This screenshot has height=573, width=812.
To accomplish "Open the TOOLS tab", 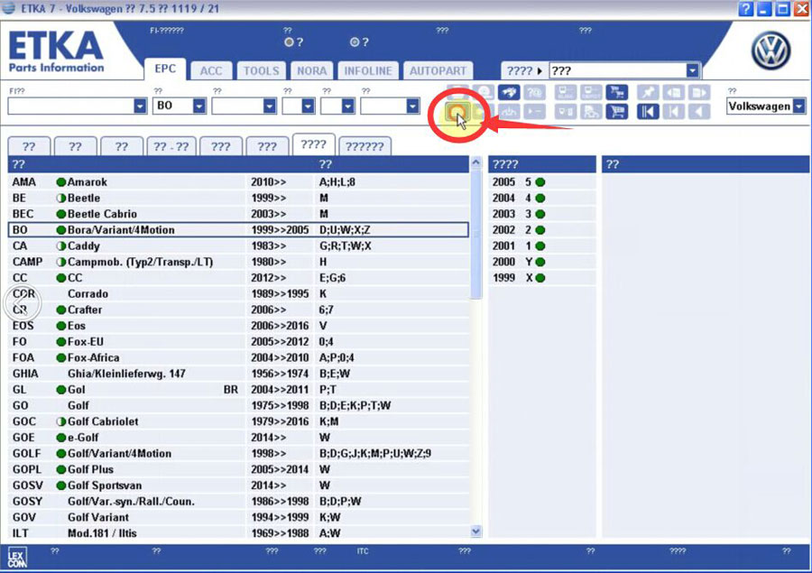I will [x=262, y=71].
